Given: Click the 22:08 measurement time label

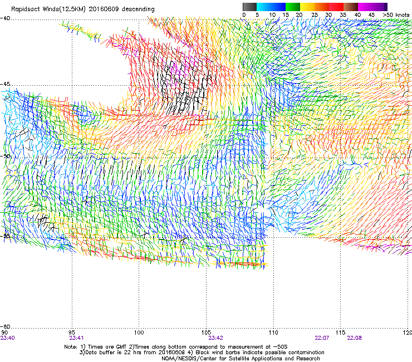Looking at the screenshot, I should point(354,338).
